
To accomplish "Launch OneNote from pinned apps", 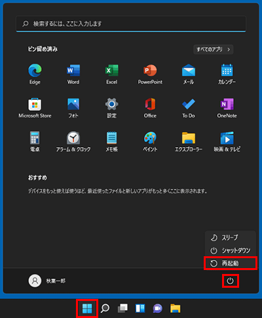I will click(x=227, y=108).
